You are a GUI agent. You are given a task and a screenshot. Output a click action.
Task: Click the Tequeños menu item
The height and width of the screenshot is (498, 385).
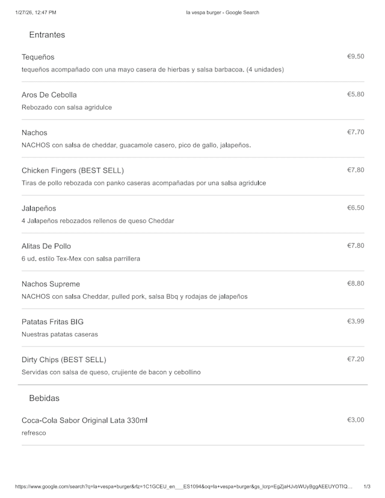[38, 57]
